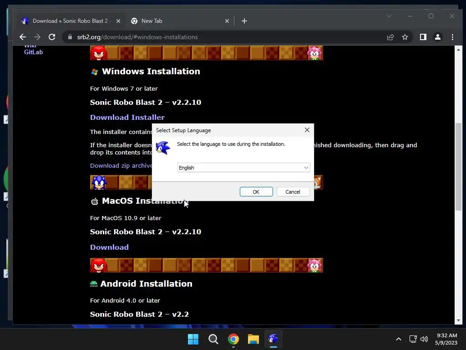Click 'Sonic Robo Blast 2 – v2.2' Android text

click(139, 314)
